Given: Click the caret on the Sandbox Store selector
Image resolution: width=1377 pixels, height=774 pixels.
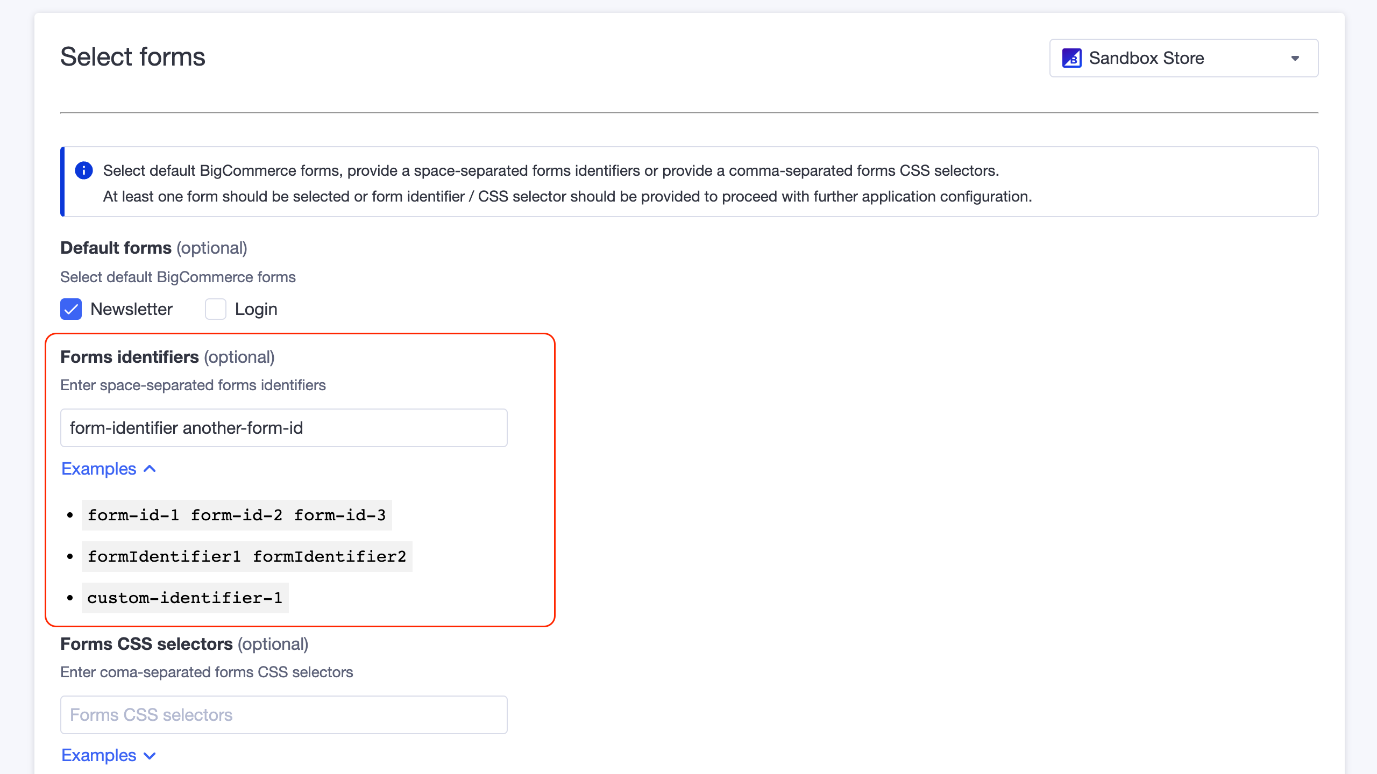Looking at the screenshot, I should click(x=1296, y=58).
